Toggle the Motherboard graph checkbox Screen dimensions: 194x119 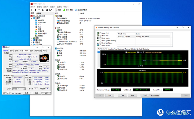coord(126,52)
